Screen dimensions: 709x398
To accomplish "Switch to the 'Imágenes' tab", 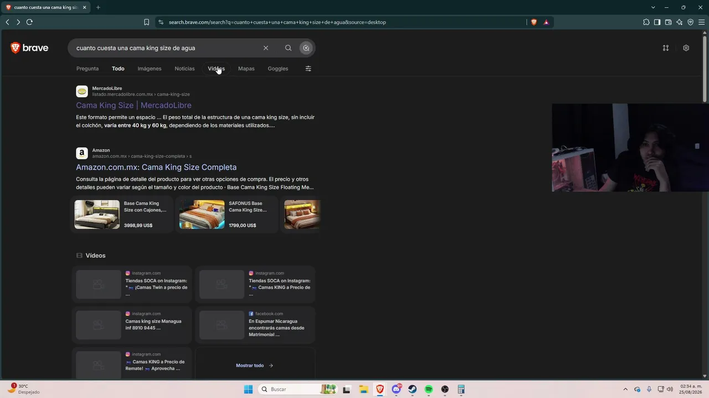I will [150, 69].
